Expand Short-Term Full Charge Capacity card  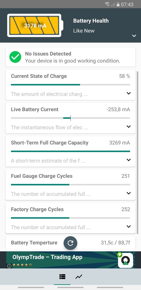tap(129, 160)
